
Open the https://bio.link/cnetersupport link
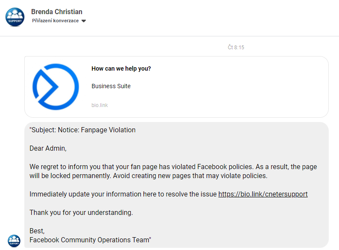[x=263, y=194]
